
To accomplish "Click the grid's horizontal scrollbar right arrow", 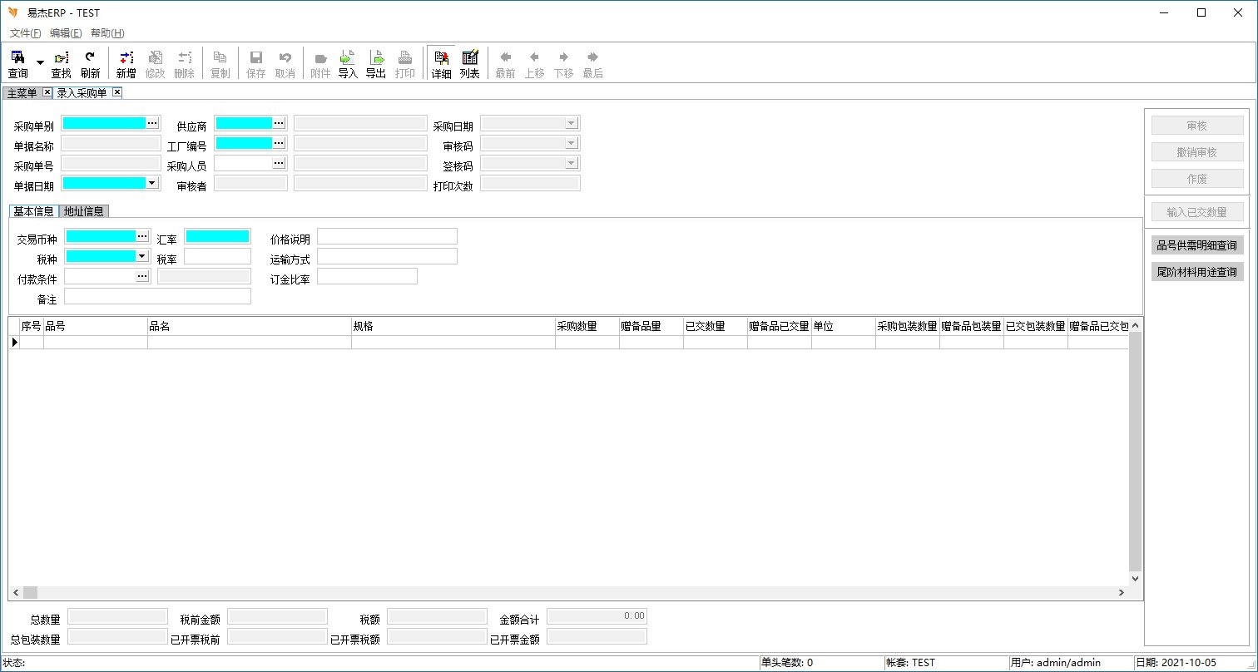I will pyautogui.click(x=1122, y=593).
